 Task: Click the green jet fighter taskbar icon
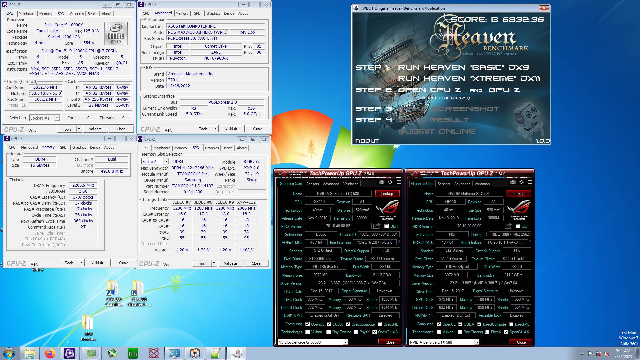tap(112, 353)
